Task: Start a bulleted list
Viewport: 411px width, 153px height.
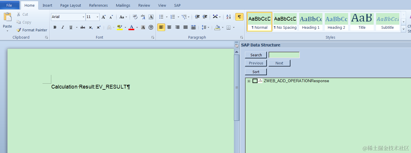Action: coord(161,17)
